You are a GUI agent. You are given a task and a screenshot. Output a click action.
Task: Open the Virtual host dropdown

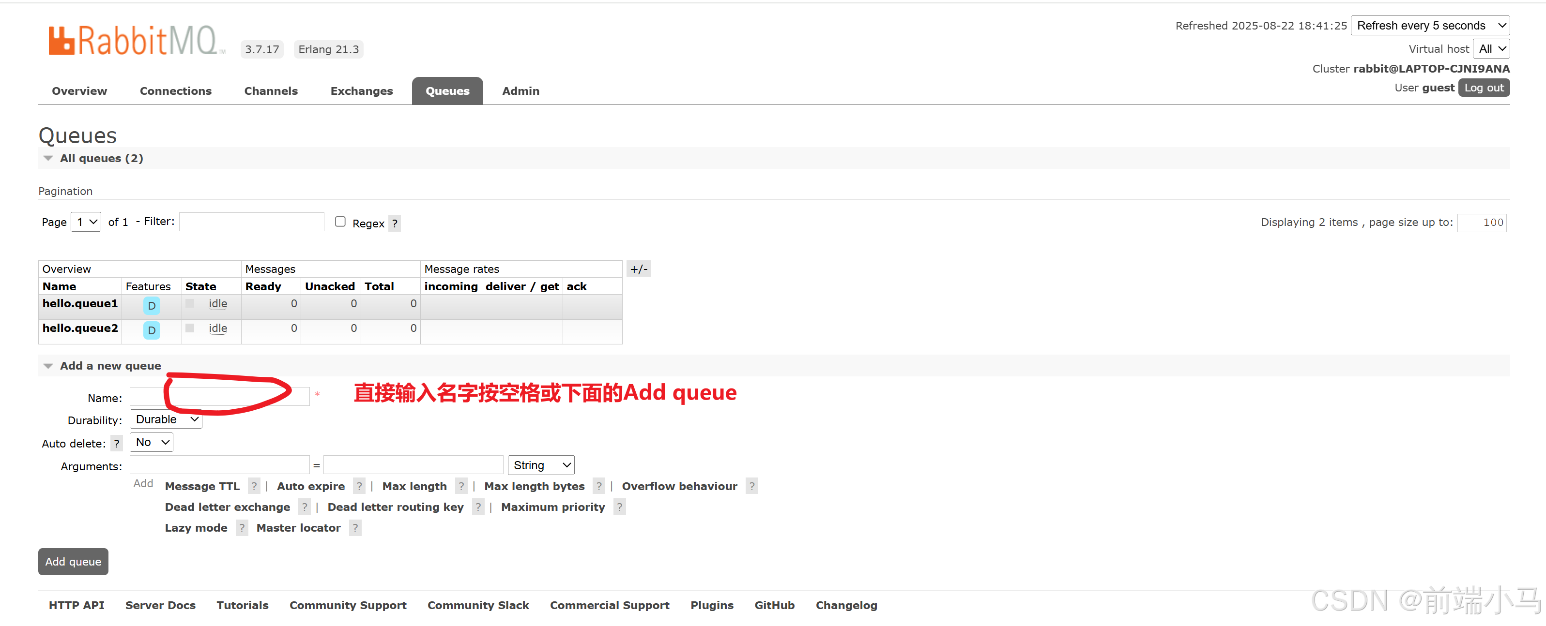(x=1491, y=49)
